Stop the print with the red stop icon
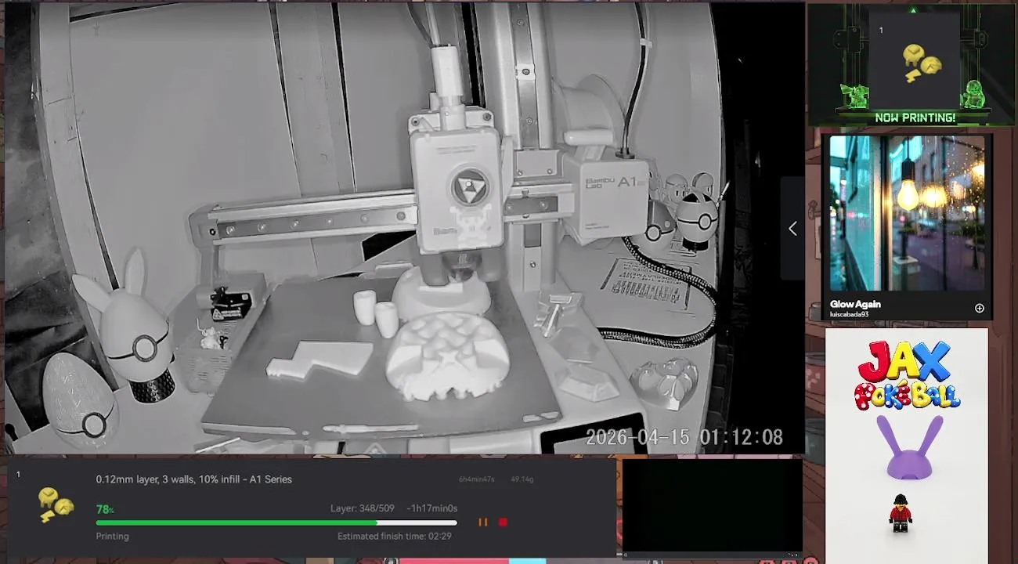1018x564 pixels. pos(503,522)
